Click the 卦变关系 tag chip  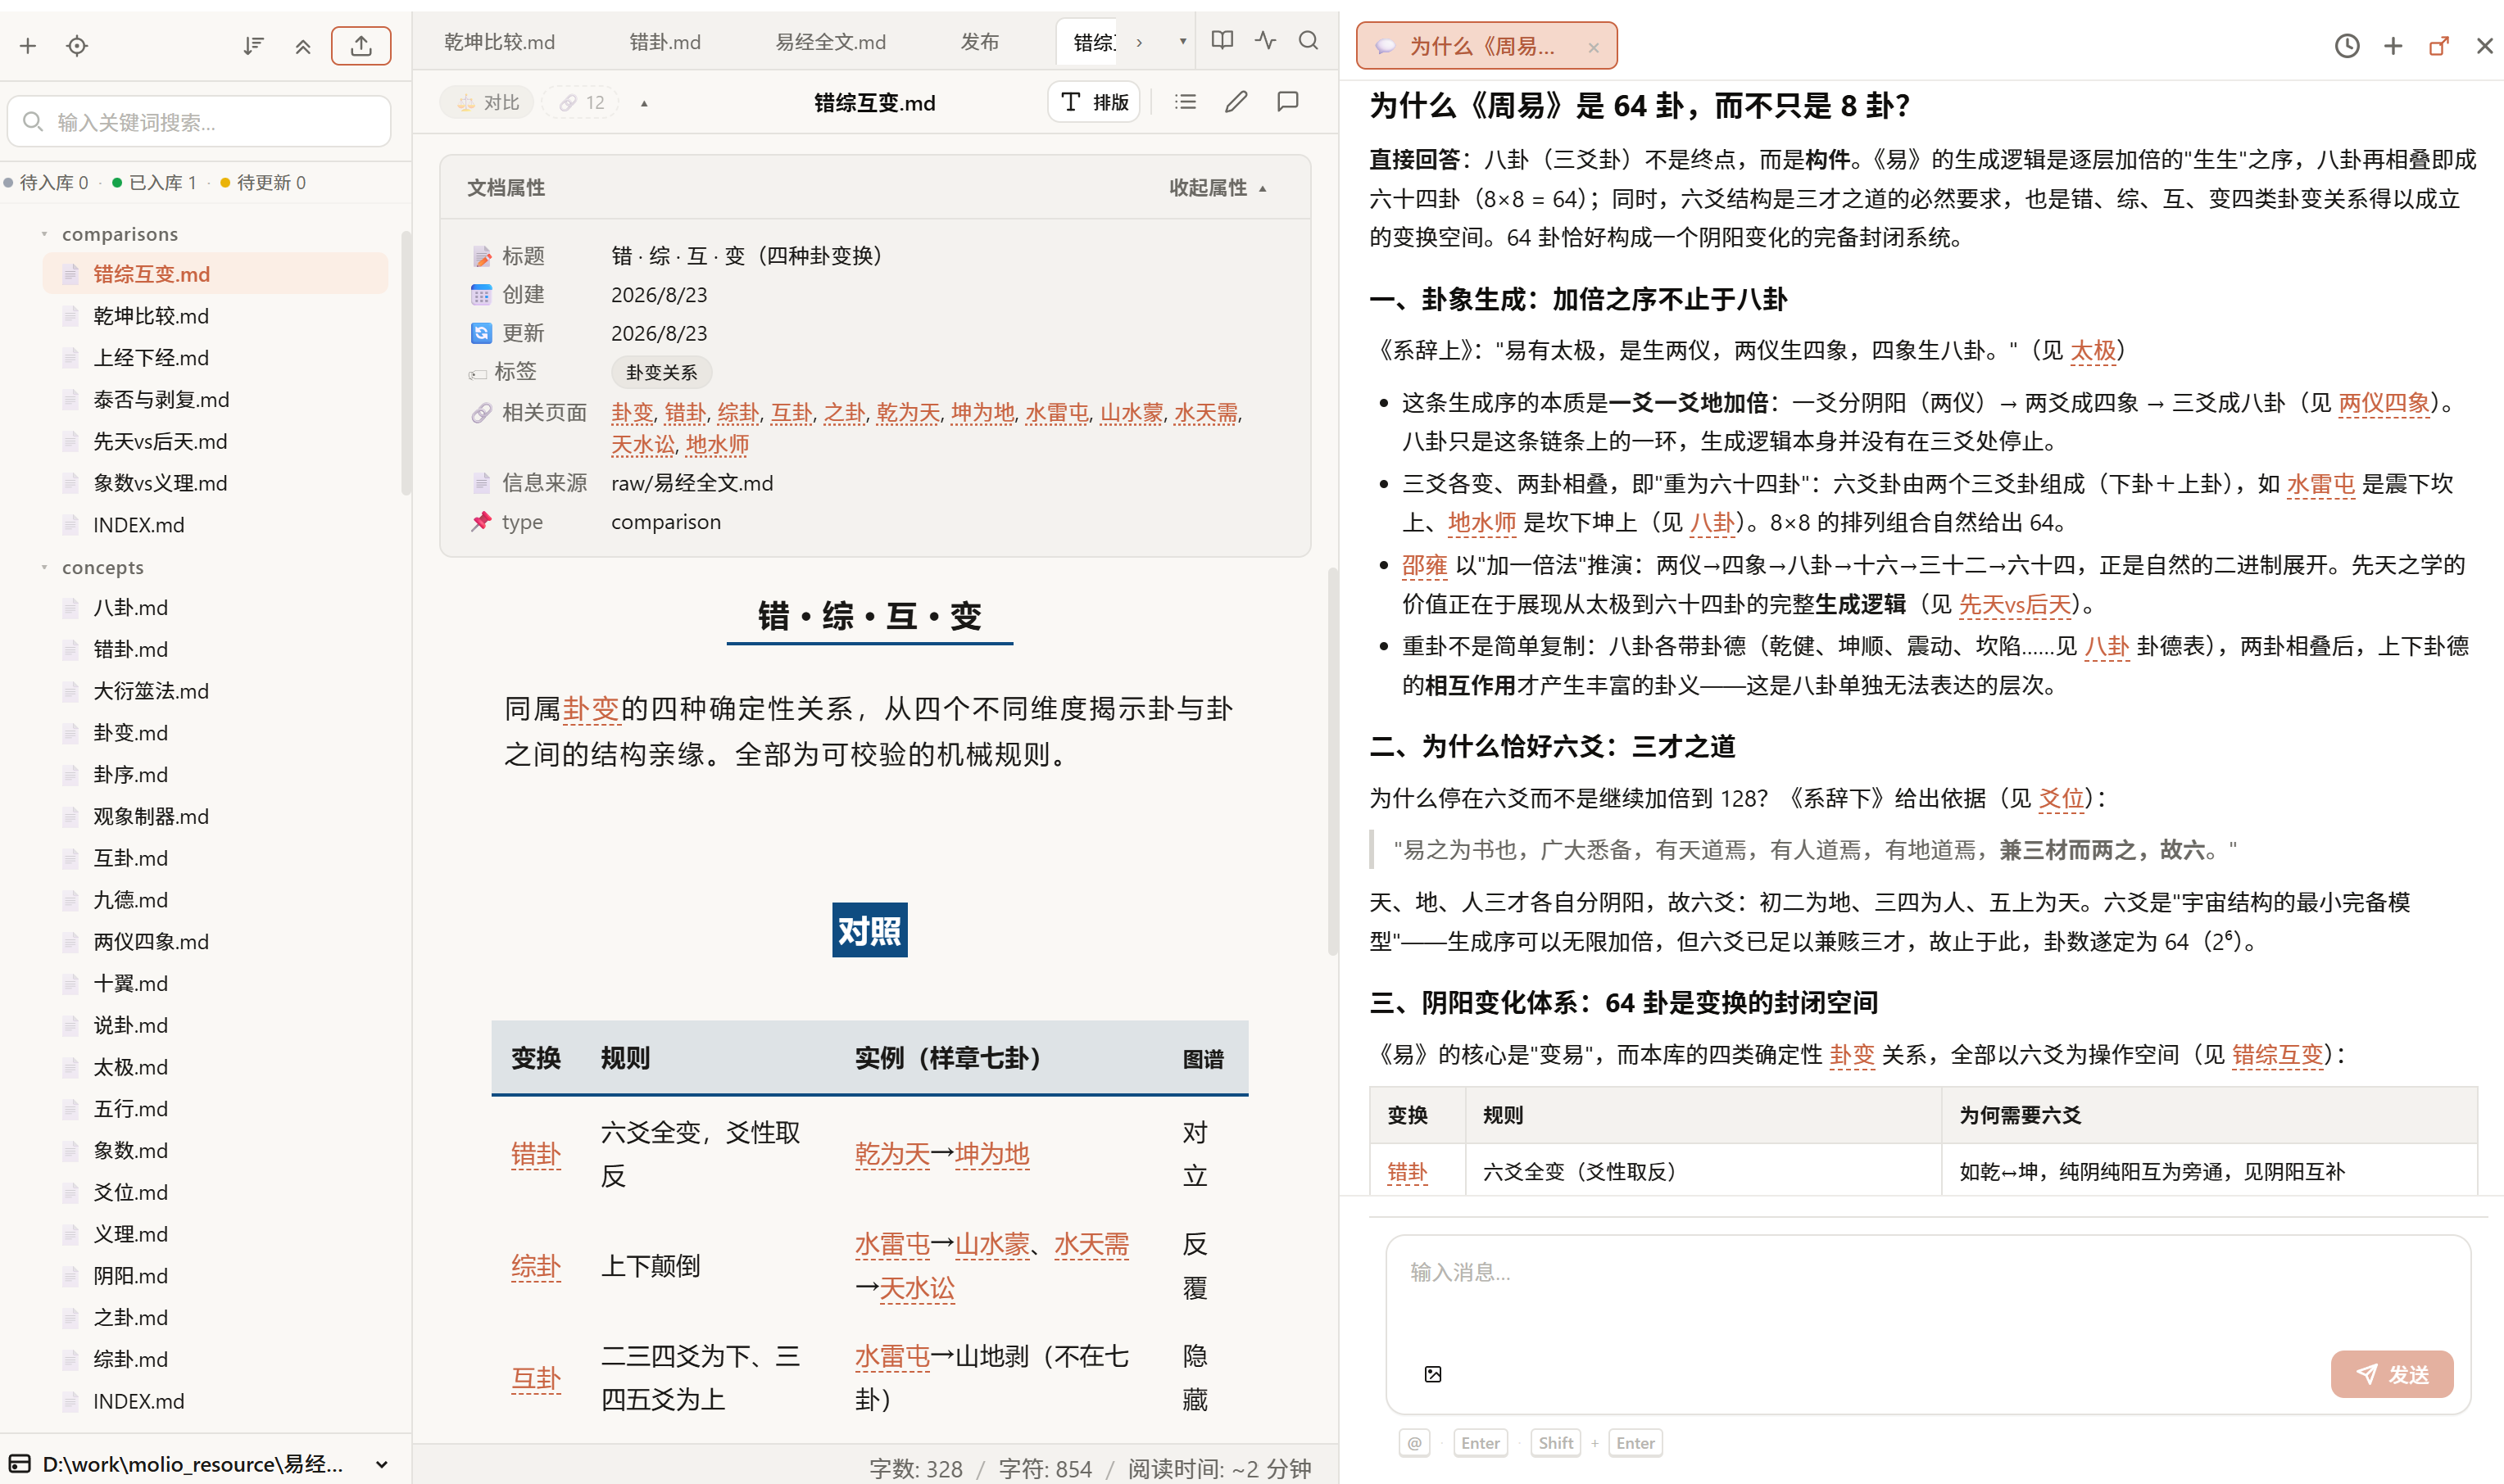click(661, 372)
